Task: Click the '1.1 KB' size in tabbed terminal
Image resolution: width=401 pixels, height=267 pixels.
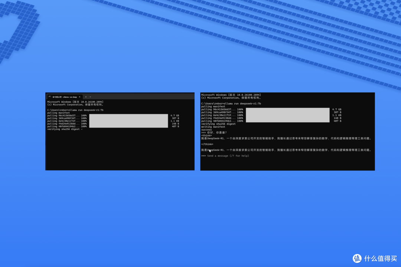Action: click(175, 121)
